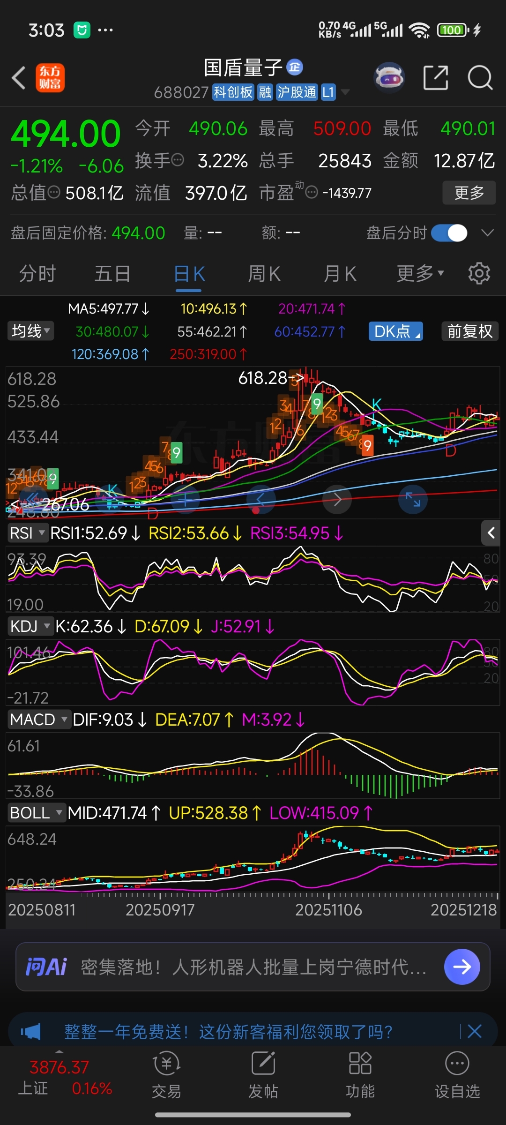Close the new customer promo banner

pos(475,1031)
